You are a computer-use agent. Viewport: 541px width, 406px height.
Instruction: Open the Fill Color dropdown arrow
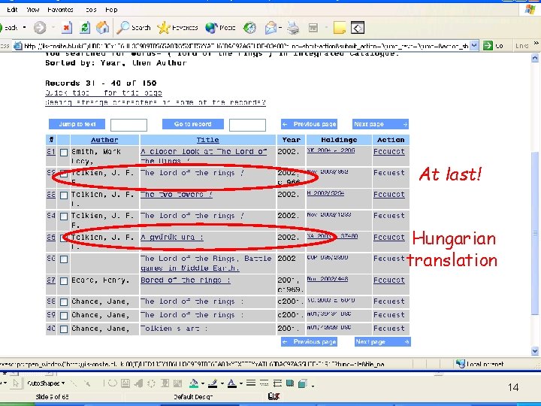pyautogui.click(x=203, y=383)
